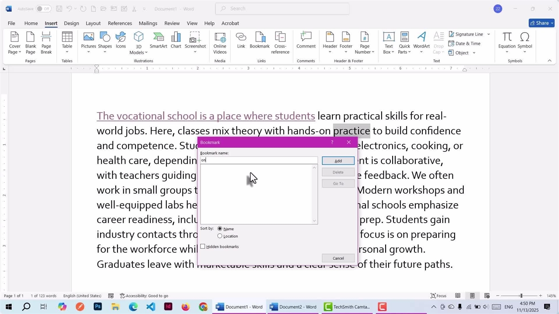Toggle the AutoSave switch
The image size is (559, 314).
tap(43, 9)
